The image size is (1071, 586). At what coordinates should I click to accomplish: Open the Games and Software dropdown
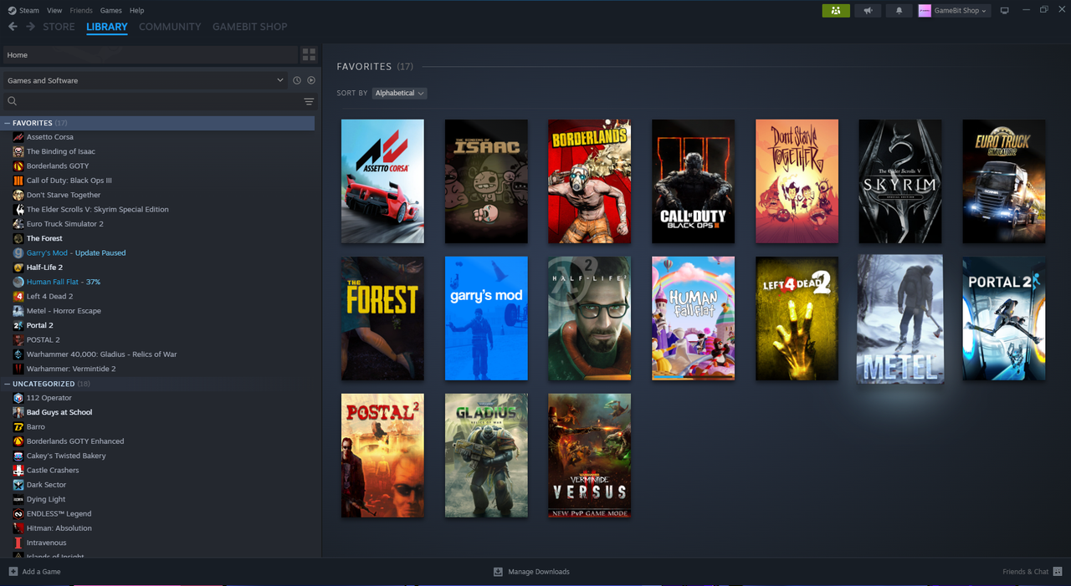click(146, 80)
